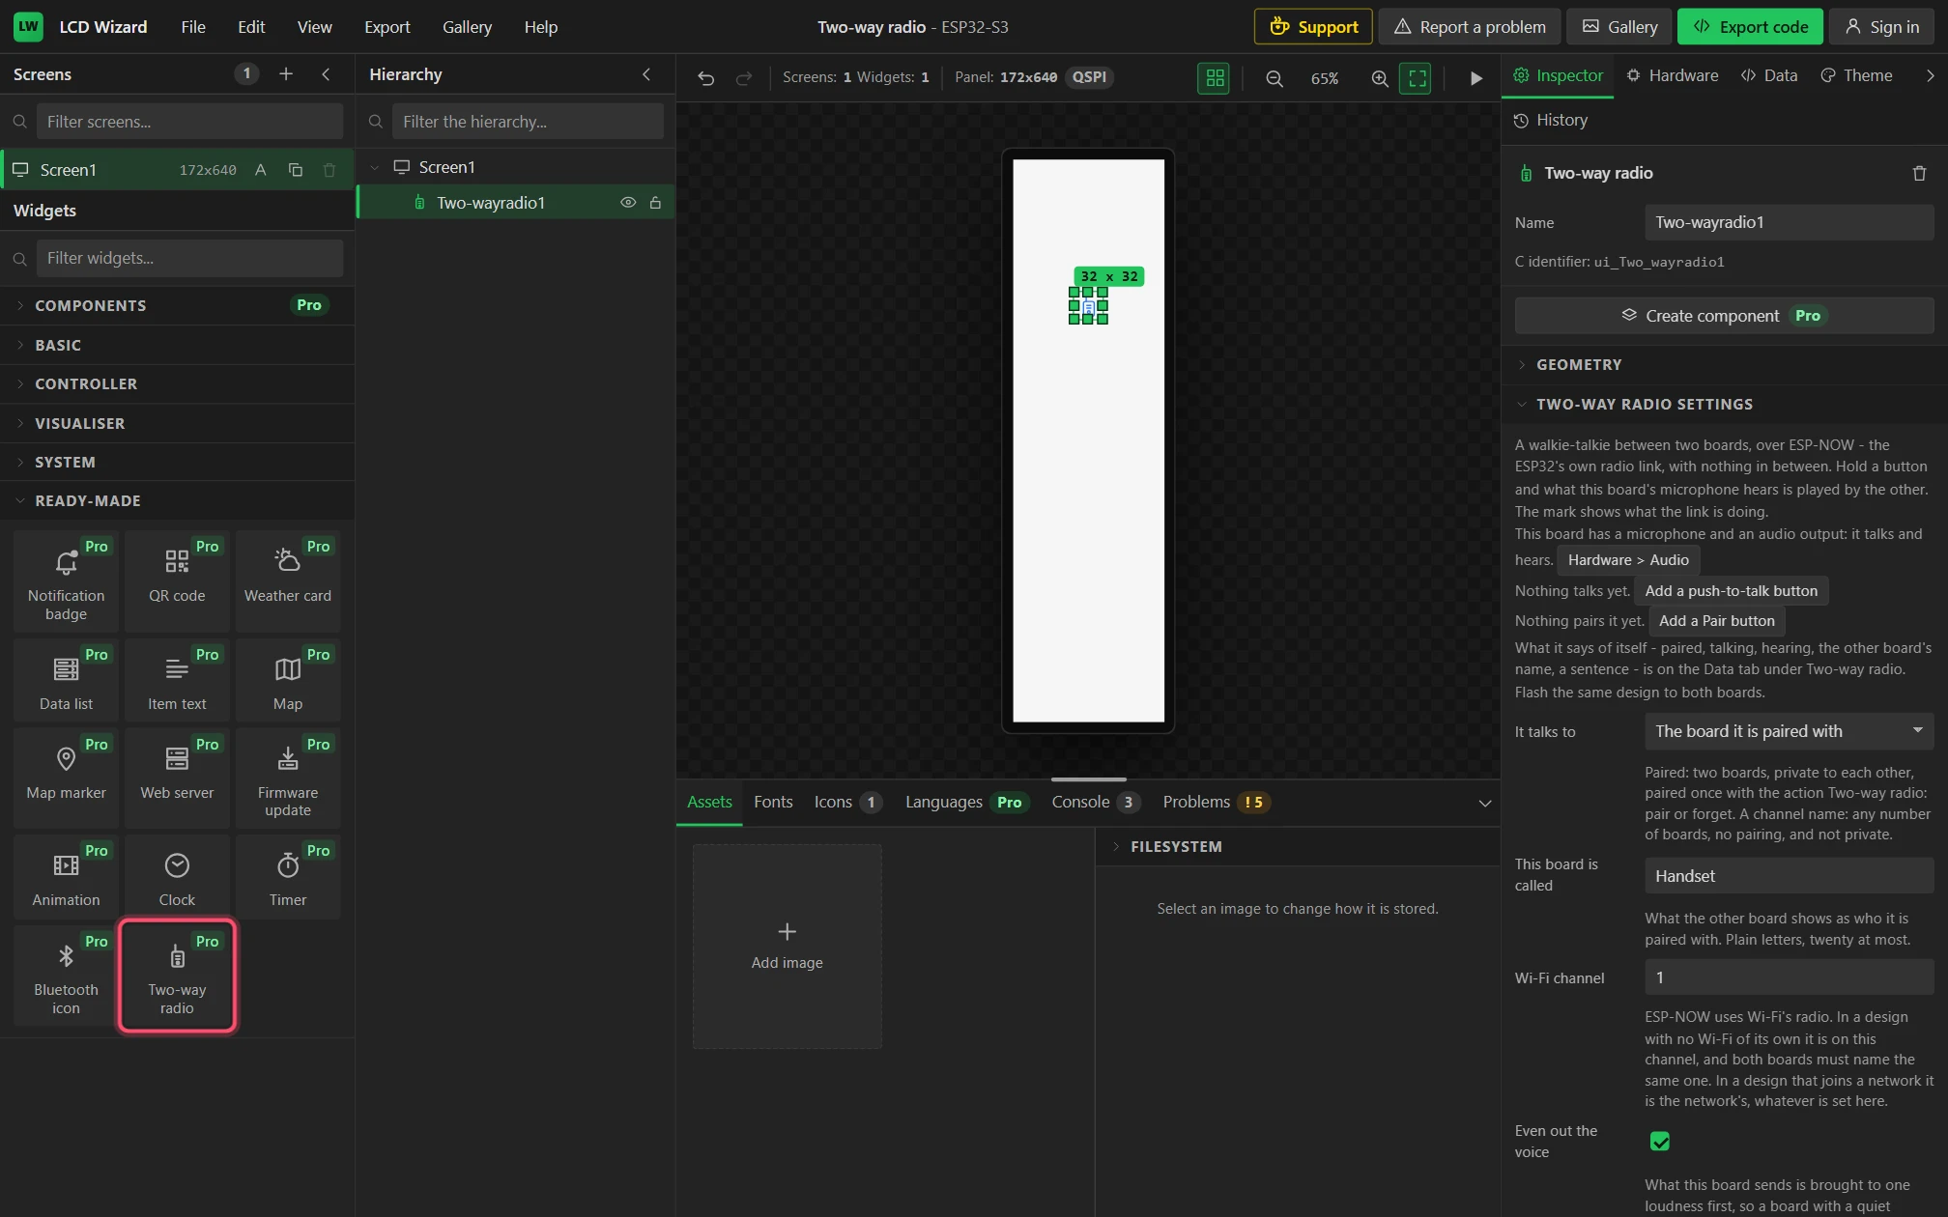Delete the Two-way radio widget in Inspector
Screen dimensions: 1948x1217
point(1919,174)
